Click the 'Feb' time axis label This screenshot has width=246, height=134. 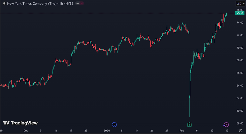(182, 130)
